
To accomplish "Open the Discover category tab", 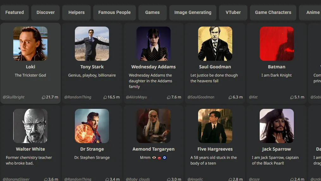I will tap(45, 12).
